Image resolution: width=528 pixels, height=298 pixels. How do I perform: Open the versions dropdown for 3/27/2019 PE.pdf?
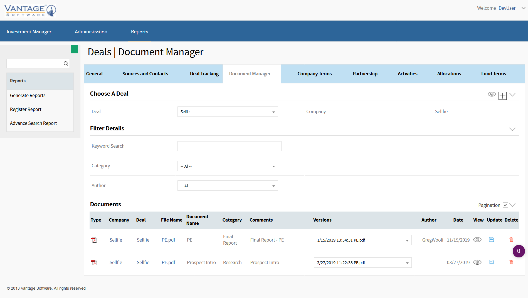[363, 263]
